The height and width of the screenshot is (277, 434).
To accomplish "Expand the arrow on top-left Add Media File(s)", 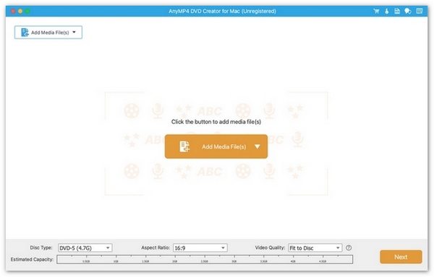I will click(75, 32).
